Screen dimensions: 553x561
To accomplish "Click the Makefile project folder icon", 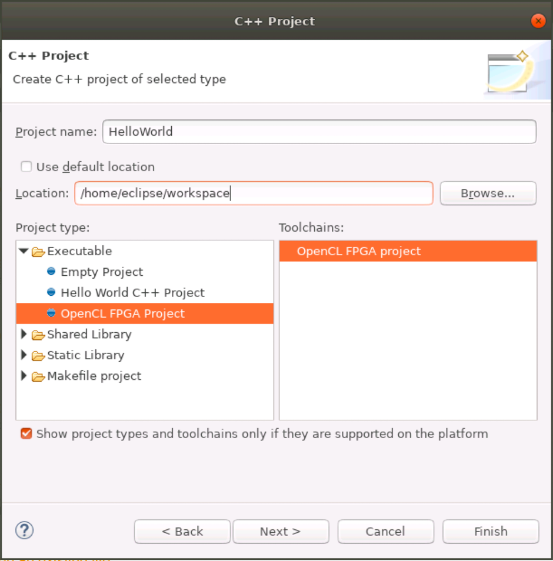I will (x=38, y=376).
